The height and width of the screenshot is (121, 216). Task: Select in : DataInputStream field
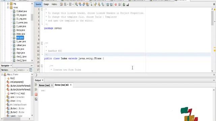pos(18,105)
